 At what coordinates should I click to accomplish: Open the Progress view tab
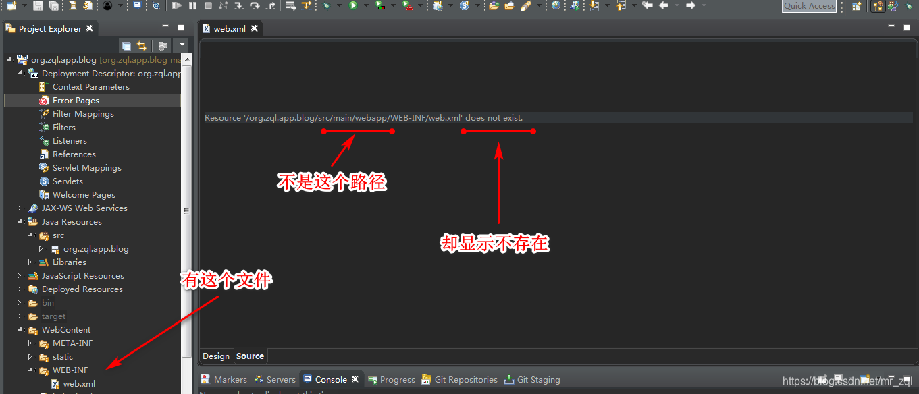392,380
